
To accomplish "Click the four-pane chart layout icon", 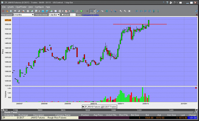I will coord(60,11).
